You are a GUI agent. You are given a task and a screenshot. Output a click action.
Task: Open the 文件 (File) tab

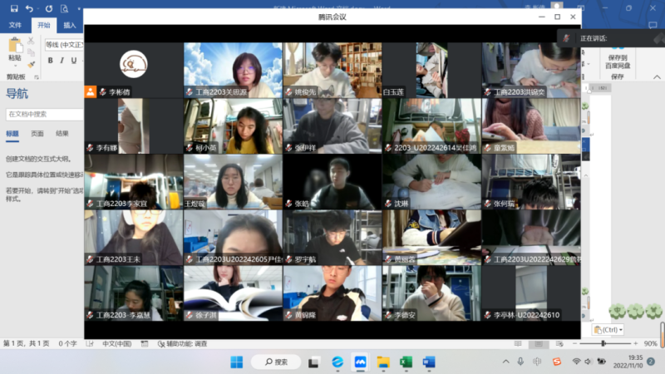coord(16,26)
